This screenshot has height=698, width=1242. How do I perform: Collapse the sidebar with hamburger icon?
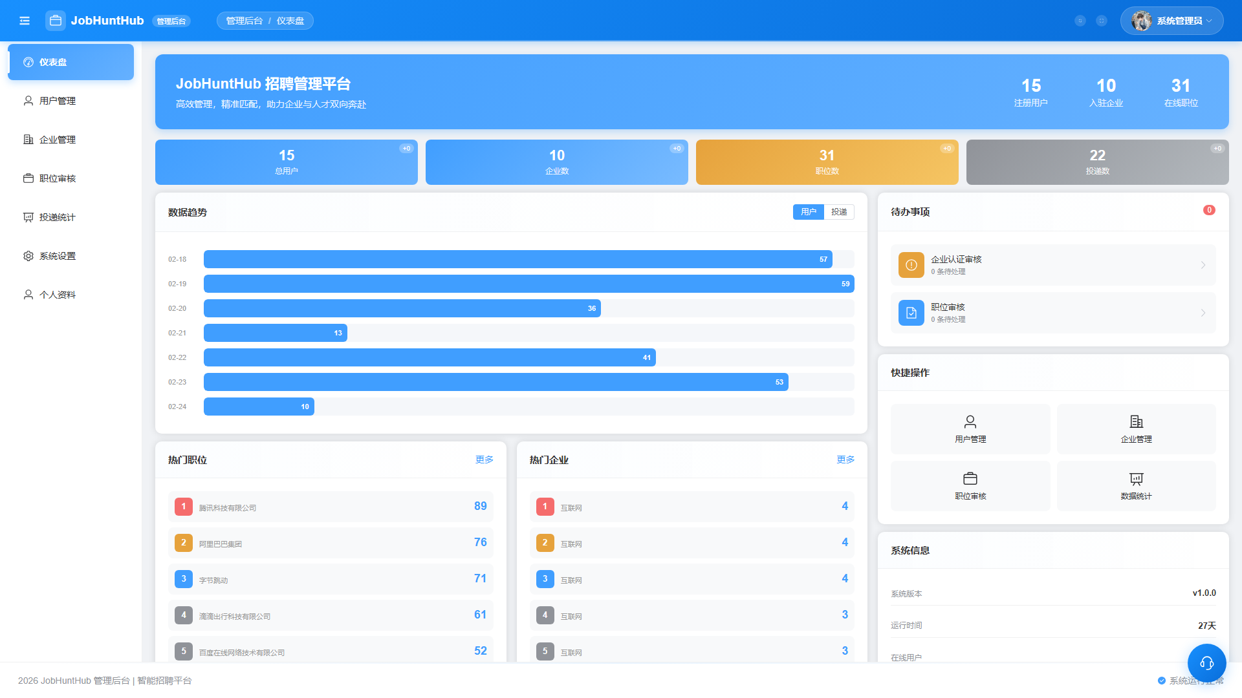tap(25, 21)
